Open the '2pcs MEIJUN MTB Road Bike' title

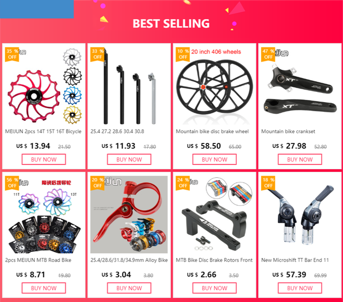click(x=38, y=260)
